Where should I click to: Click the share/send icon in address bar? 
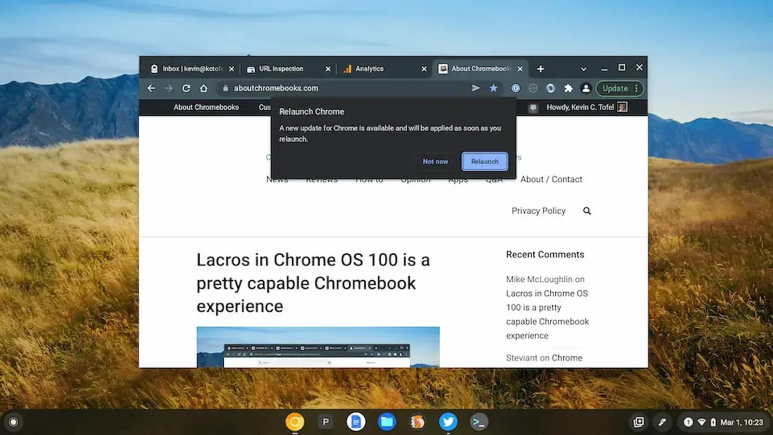(x=476, y=88)
